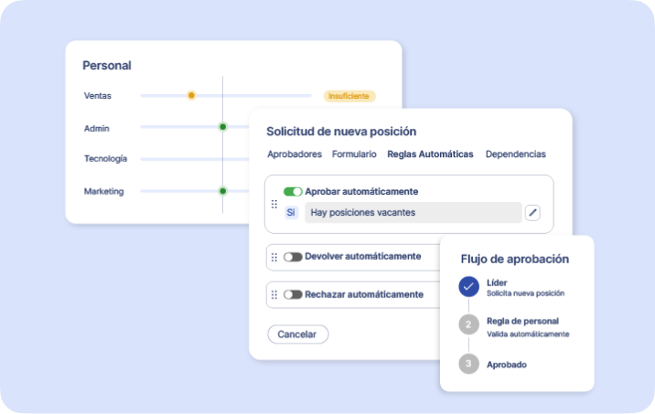Click the Marketing slider green handle

(x=223, y=191)
